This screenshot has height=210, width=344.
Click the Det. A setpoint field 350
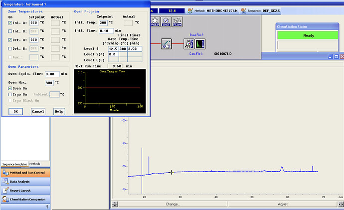pyautogui.click(x=34, y=40)
